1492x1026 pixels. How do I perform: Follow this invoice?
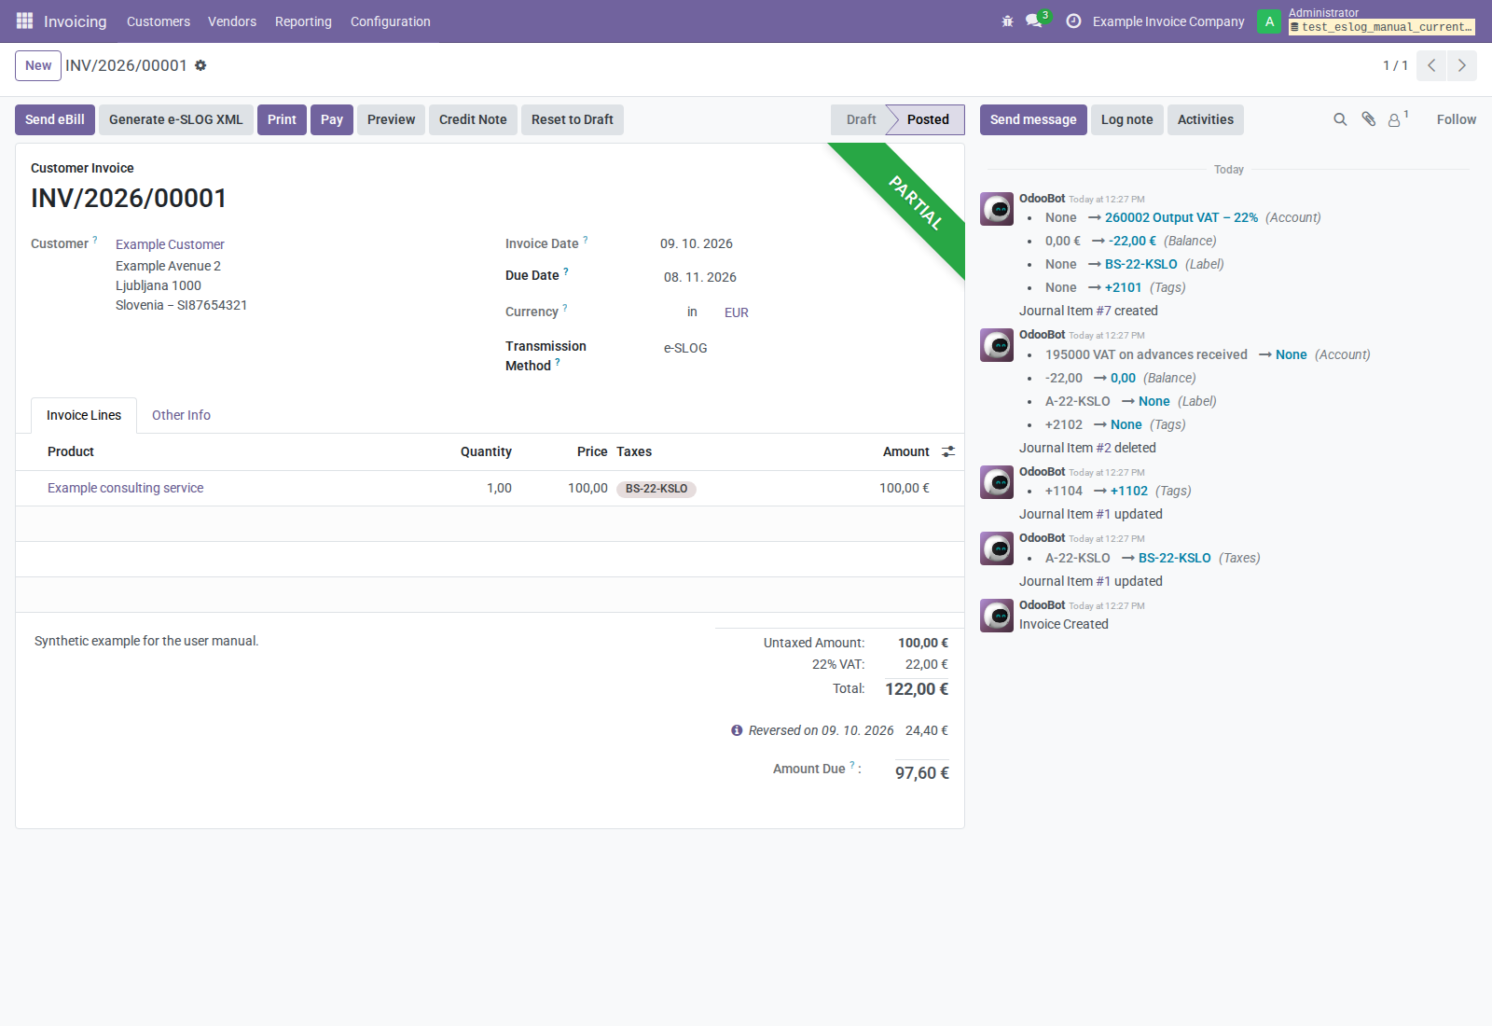[1457, 119]
